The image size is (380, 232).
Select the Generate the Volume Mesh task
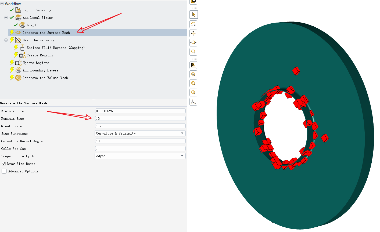click(45, 78)
